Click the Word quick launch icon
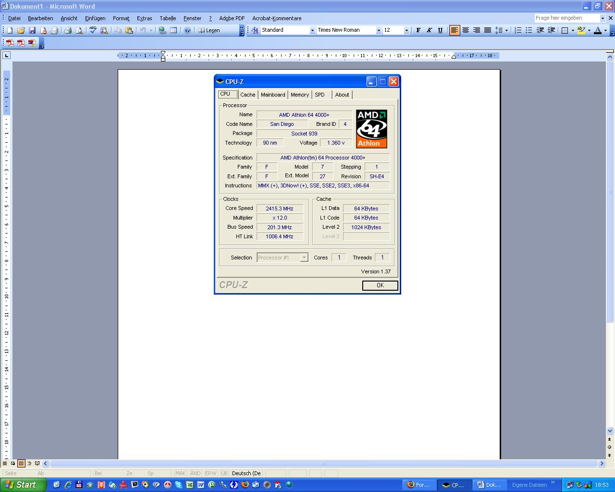This screenshot has height=492, width=615. [200, 485]
